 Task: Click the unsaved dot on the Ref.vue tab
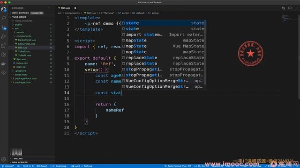point(75,8)
